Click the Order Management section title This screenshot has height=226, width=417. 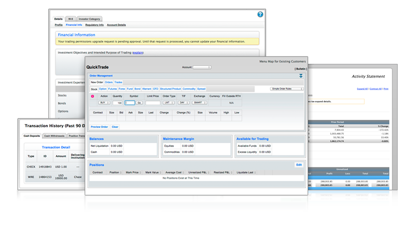(101, 76)
